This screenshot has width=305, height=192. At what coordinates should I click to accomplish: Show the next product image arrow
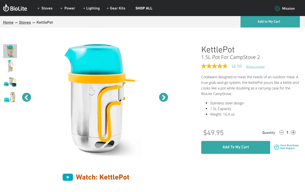pos(163,97)
